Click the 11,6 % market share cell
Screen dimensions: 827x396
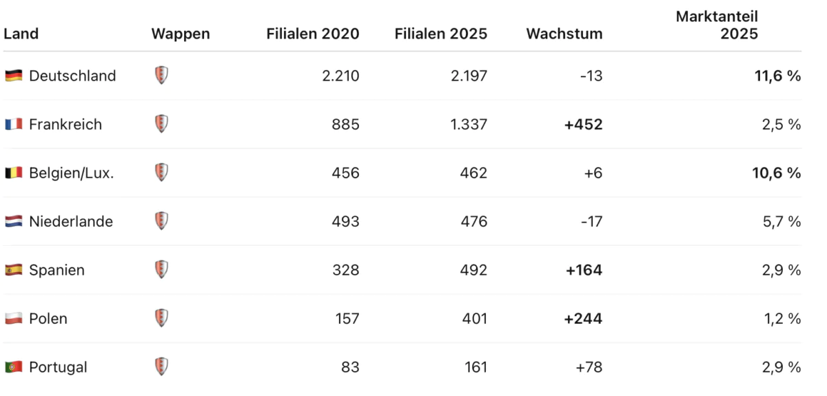(x=778, y=76)
